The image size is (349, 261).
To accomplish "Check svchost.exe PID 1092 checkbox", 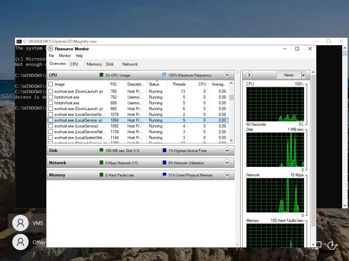I will tap(50, 126).
